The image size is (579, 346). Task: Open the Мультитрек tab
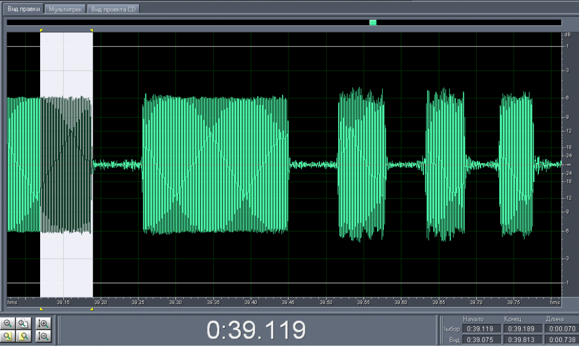tap(66, 10)
